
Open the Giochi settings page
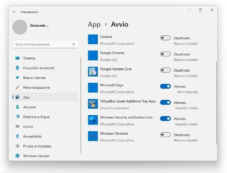pyautogui.click(x=45, y=127)
